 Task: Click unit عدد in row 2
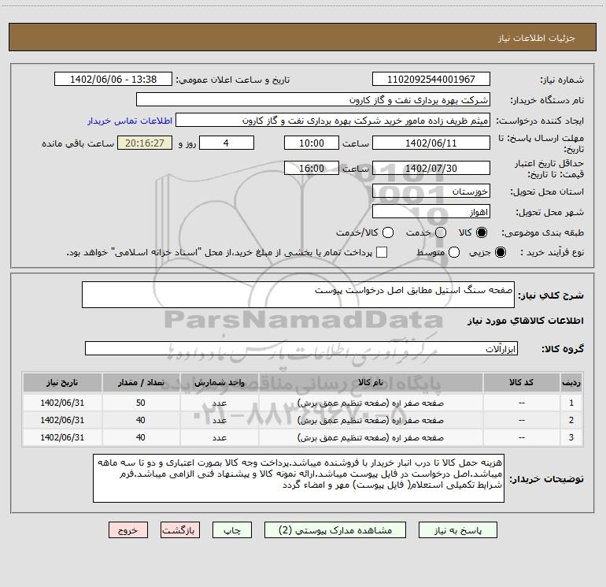[219, 420]
